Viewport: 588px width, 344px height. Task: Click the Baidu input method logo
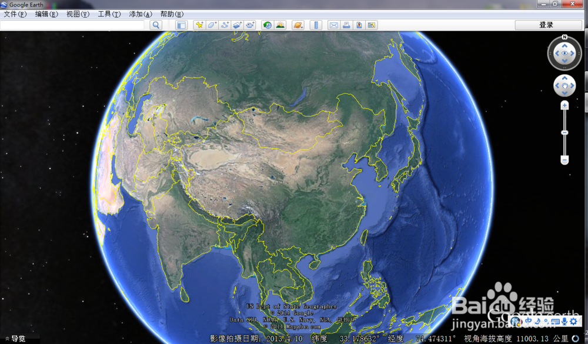click(x=516, y=321)
